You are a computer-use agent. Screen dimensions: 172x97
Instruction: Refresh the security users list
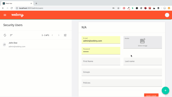tap(5, 35)
